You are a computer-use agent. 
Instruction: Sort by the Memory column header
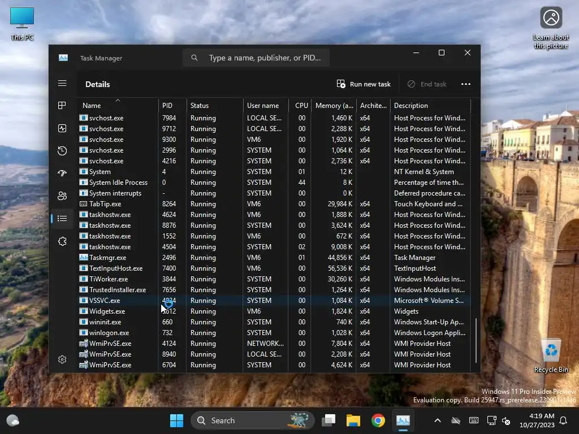pyautogui.click(x=334, y=105)
